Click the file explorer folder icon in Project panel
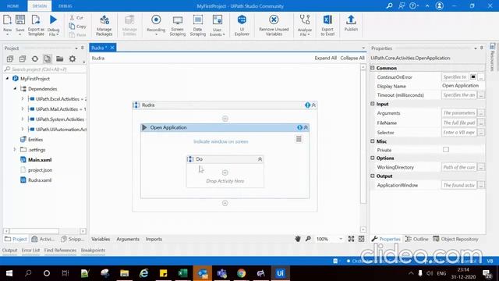Screen dimensions: 499x281 59,59
